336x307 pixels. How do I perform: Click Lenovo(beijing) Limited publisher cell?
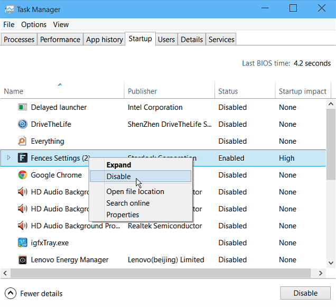166,259
